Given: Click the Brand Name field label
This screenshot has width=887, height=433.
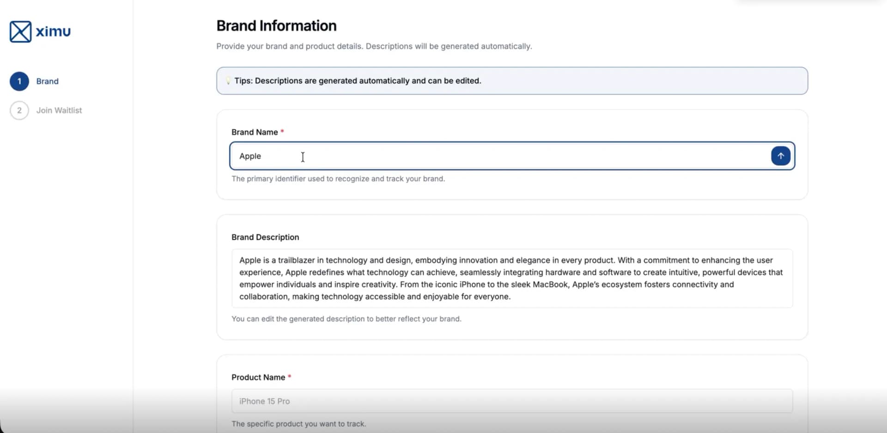Looking at the screenshot, I should point(255,132).
